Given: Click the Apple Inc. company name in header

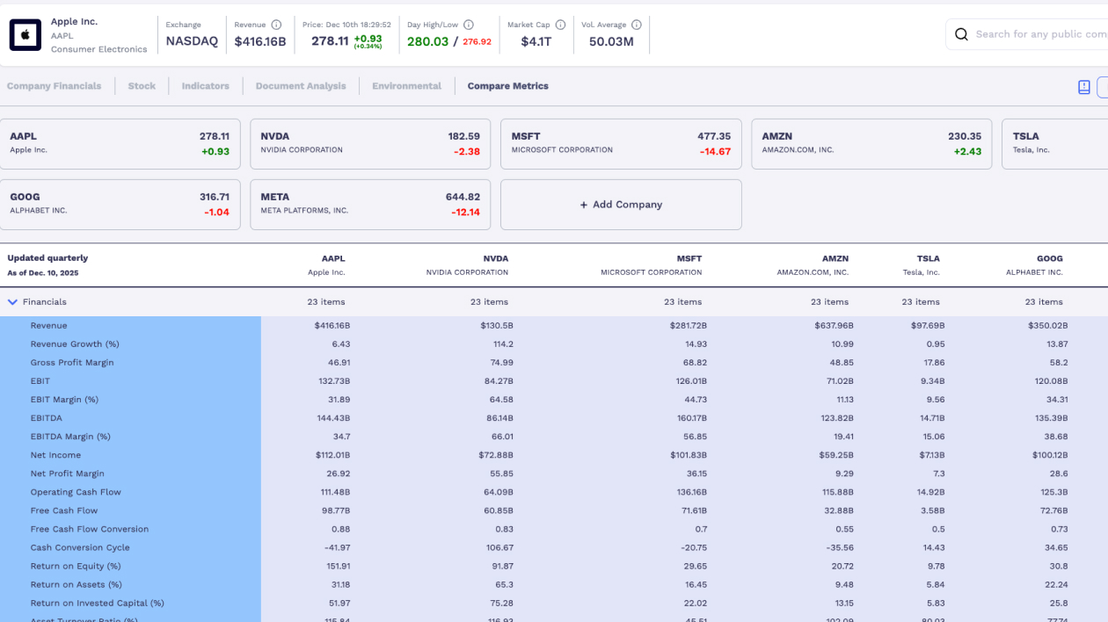Looking at the screenshot, I should 74,21.
